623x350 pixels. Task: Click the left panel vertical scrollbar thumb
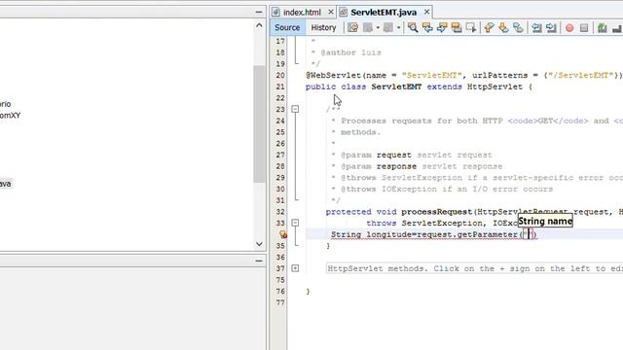point(259,124)
